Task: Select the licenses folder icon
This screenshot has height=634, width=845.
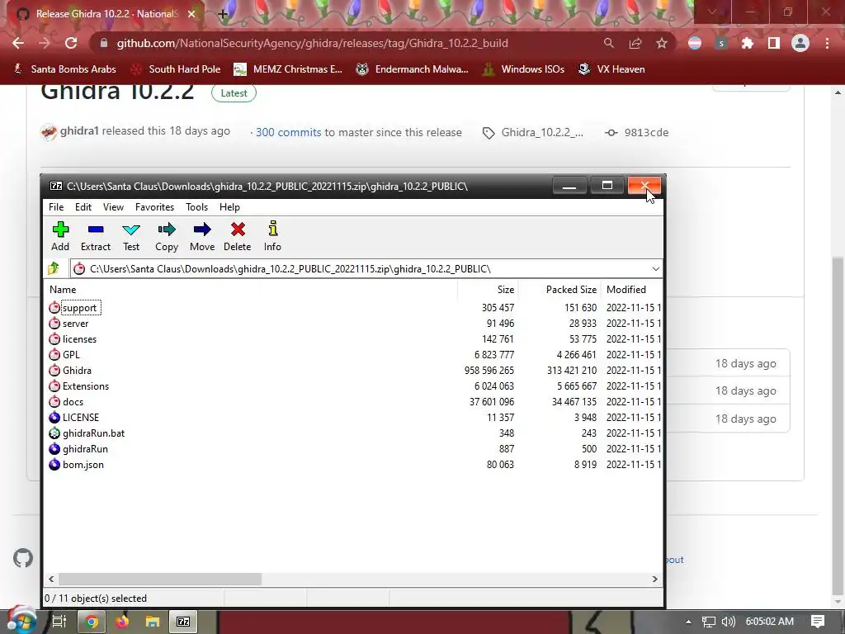Action: (54, 339)
